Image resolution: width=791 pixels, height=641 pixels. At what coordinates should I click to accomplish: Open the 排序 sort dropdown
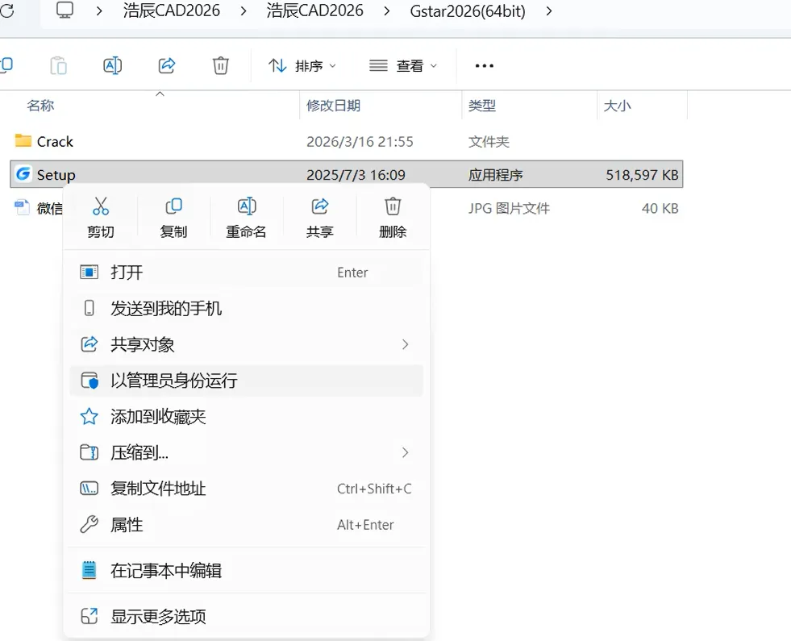point(302,65)
